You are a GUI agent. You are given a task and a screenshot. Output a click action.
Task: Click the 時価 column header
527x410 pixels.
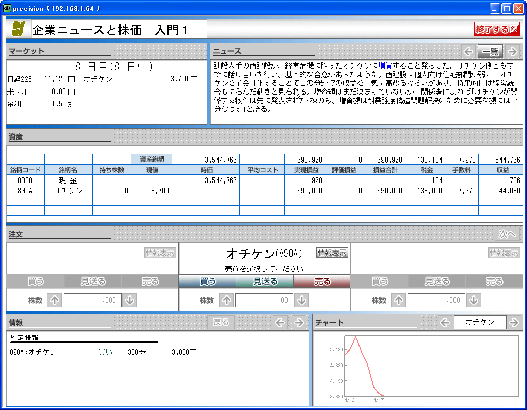(x=206, y=170)
